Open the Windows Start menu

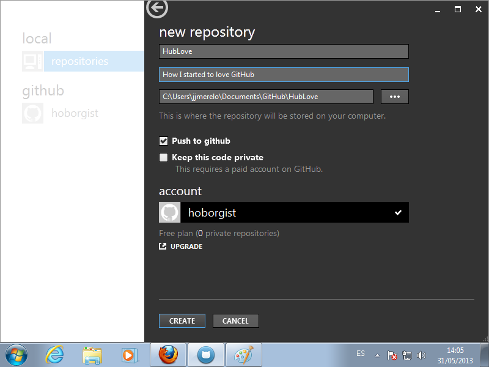pos(17,355)
